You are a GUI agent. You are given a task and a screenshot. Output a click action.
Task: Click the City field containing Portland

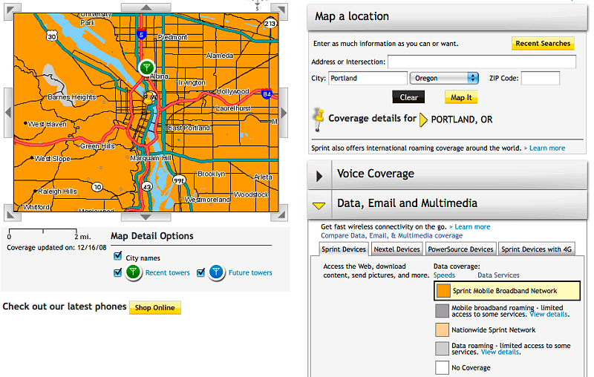[368, 78]
